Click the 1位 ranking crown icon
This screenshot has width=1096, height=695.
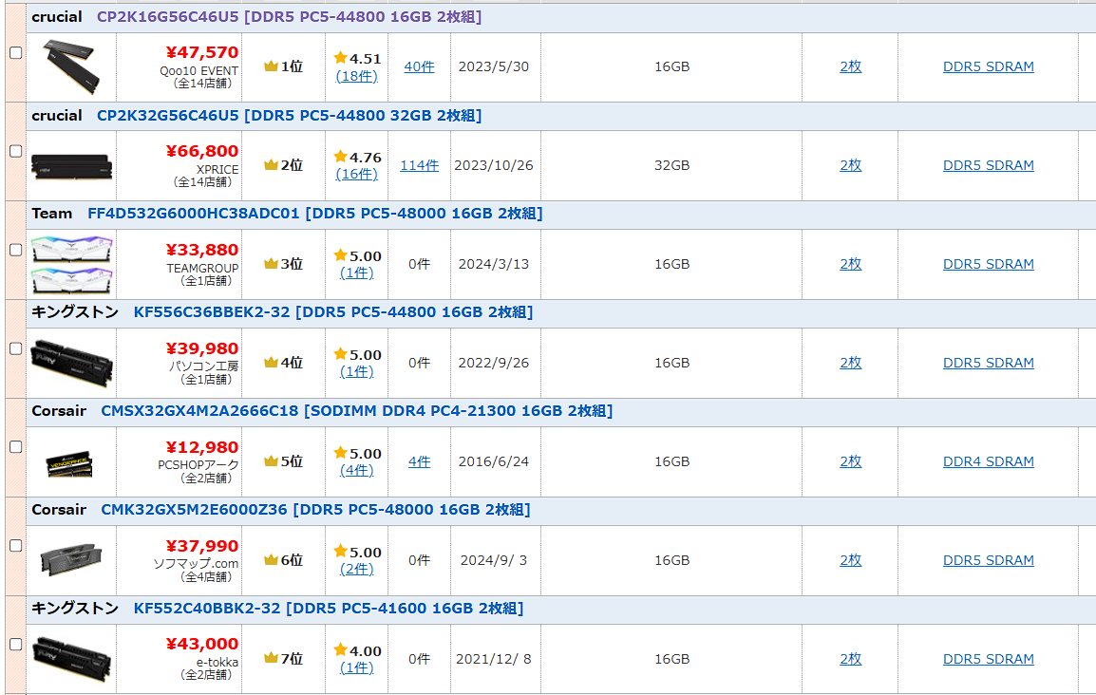(271, 66)
